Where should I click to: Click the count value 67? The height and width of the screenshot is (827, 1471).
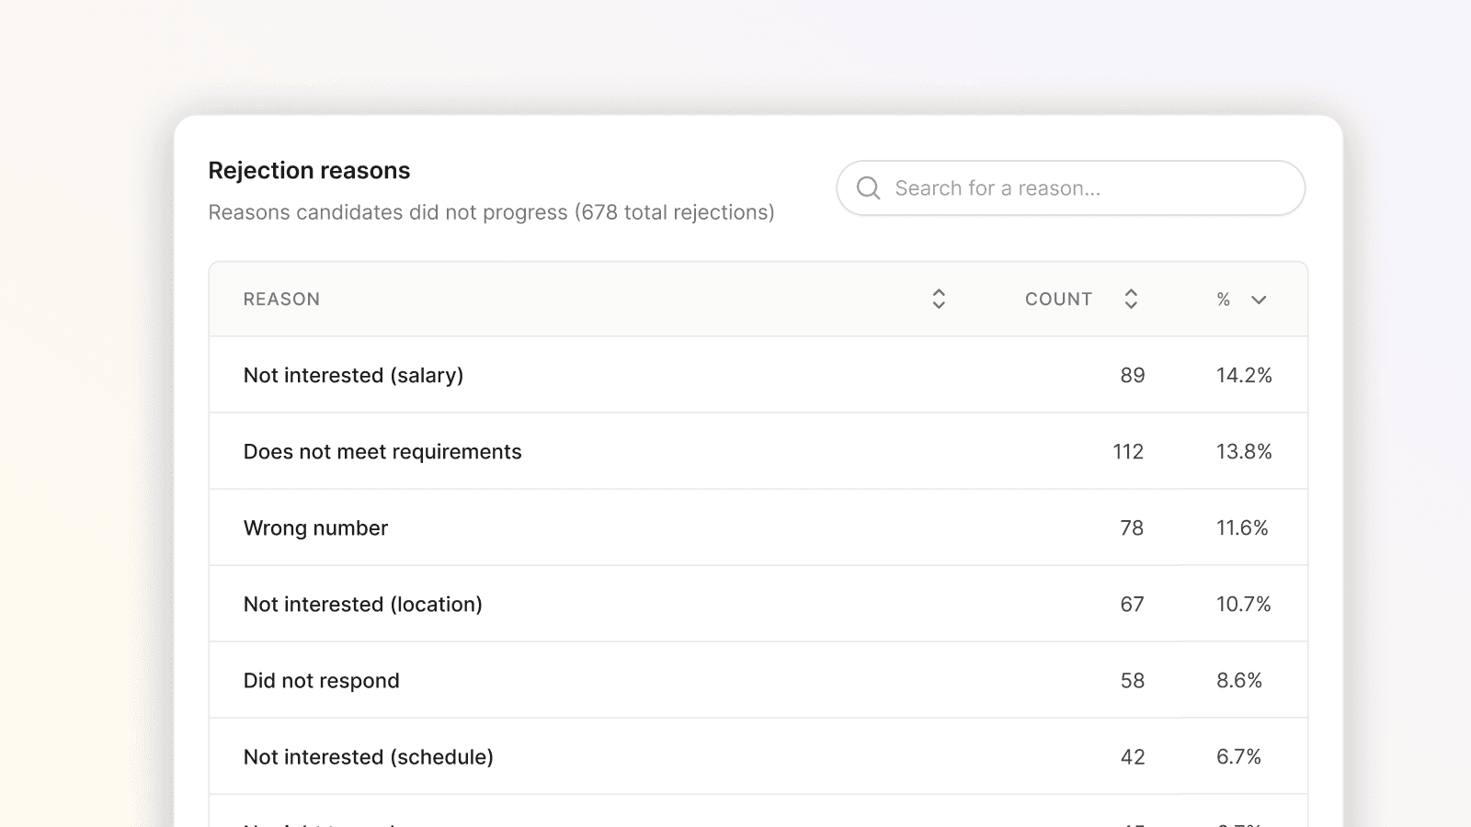pos(1132,604)
